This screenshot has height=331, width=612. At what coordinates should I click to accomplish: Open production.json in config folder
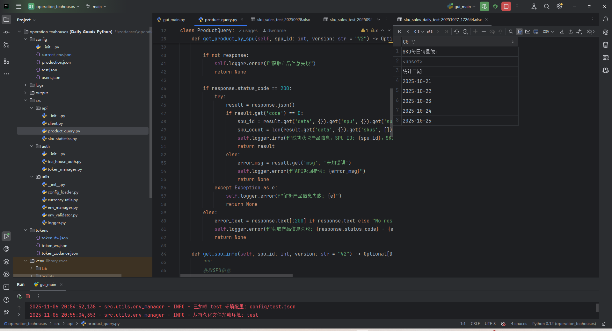click(56, 62)
